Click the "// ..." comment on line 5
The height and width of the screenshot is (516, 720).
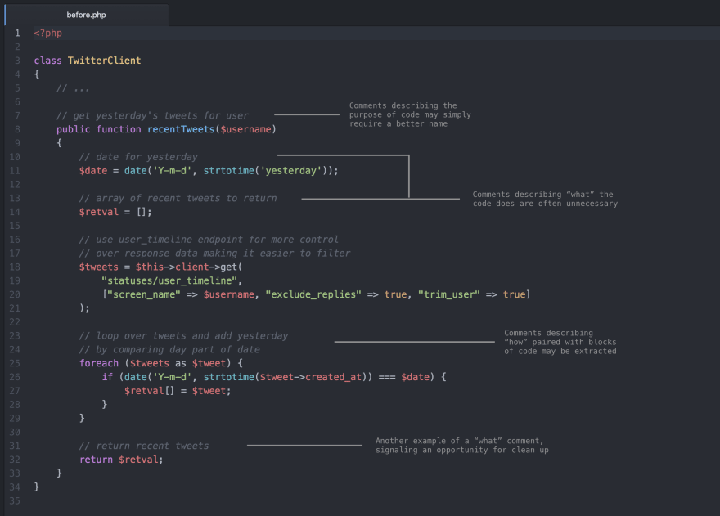pos(73,88)
